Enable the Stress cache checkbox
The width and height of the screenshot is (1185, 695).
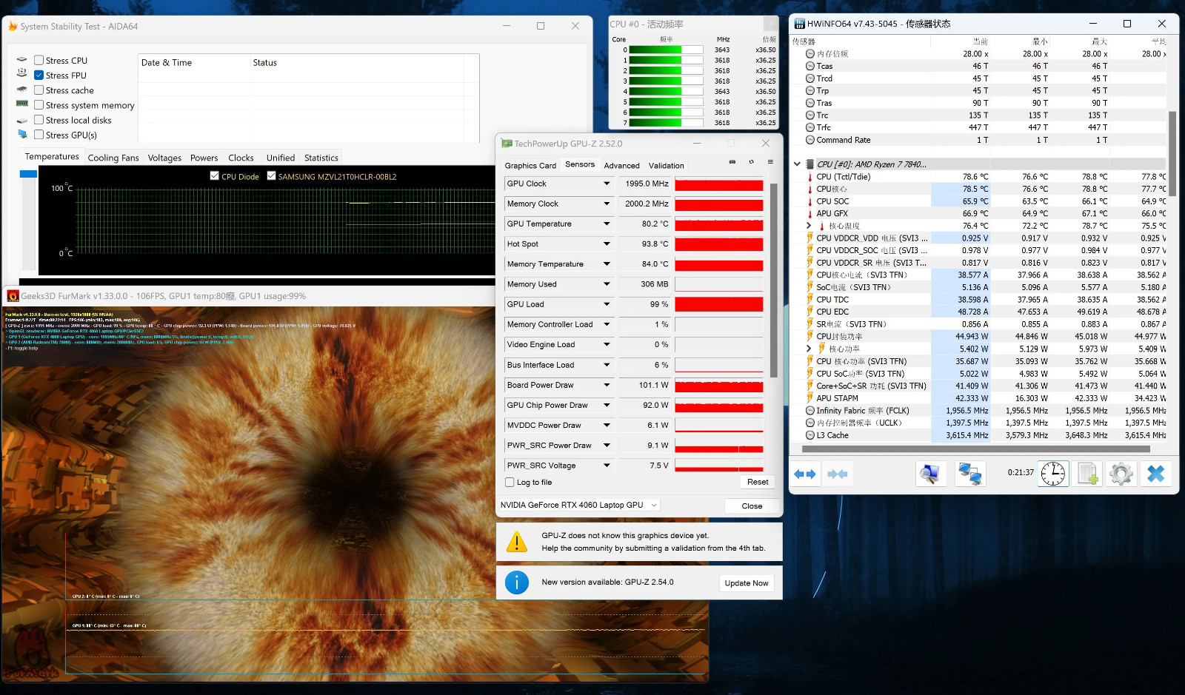point(39,90)
